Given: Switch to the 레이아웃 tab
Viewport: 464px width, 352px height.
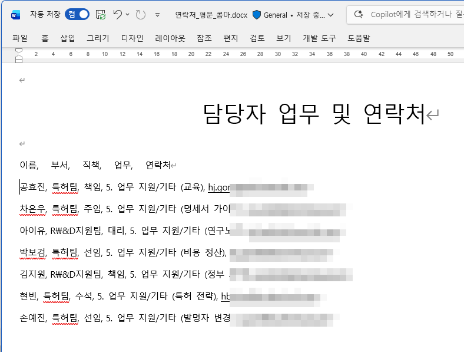Looking at the screenshot, I should pos(170,38).
